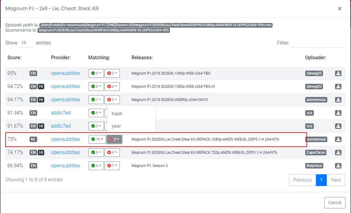Viewport: 351px width, 213px height.
Task: Expand the 10 green matches dropdown
Action: [x=97, y=139]
